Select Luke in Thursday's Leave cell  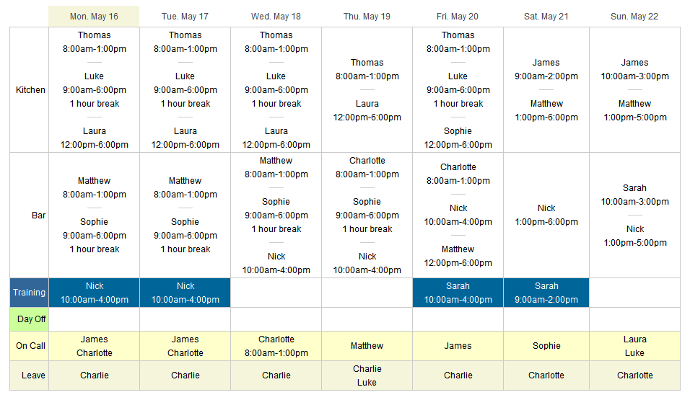[x=367, y=383]
